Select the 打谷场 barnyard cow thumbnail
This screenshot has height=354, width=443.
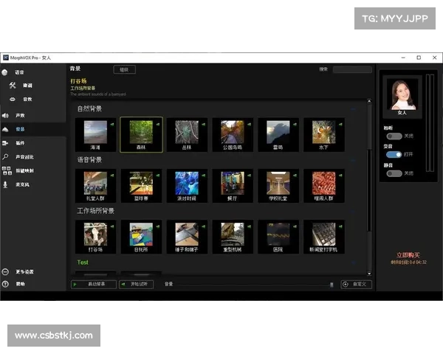95,237
